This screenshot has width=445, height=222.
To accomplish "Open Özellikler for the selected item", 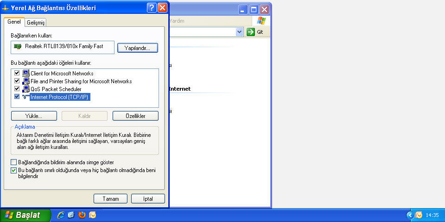I will 135,116.
